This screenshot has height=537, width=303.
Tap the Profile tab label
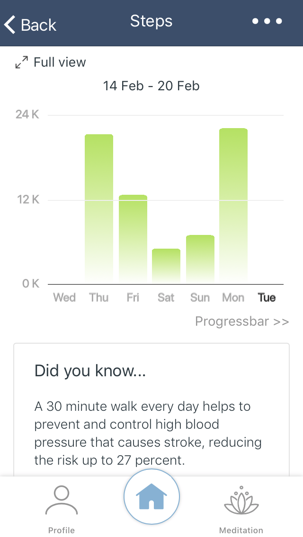coord(62,530)
